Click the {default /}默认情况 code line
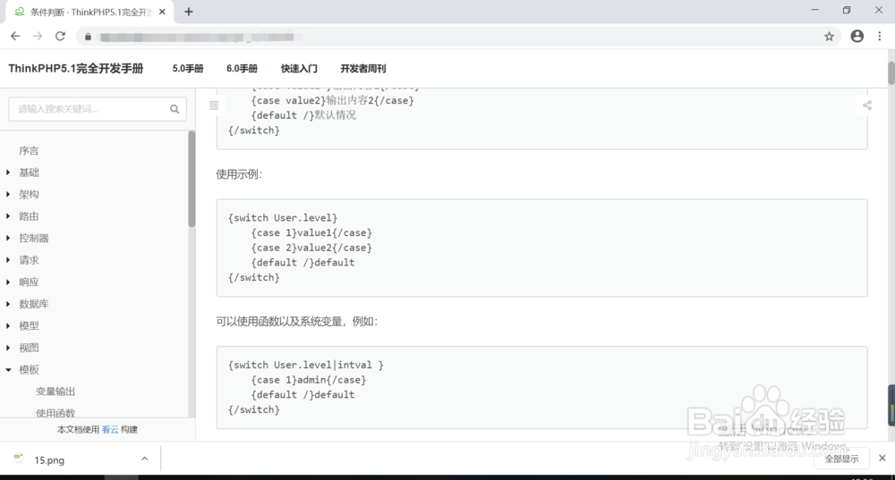Viewport: 895px width, 480px height. click(x=303, y=115)
